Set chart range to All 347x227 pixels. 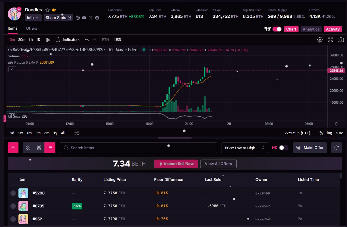point(63,133)
